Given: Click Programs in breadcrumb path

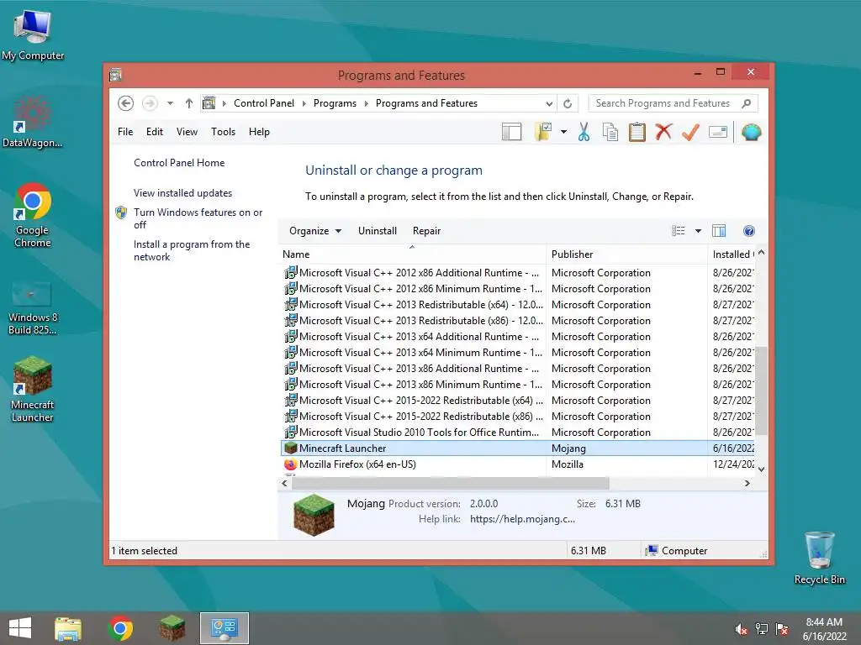Looking at the screenshot, I should click(x=335, y=103).
